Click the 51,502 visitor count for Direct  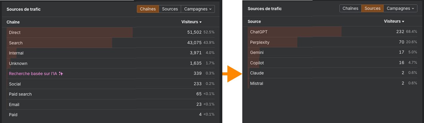pyautogui.click(x=194, y=32)
